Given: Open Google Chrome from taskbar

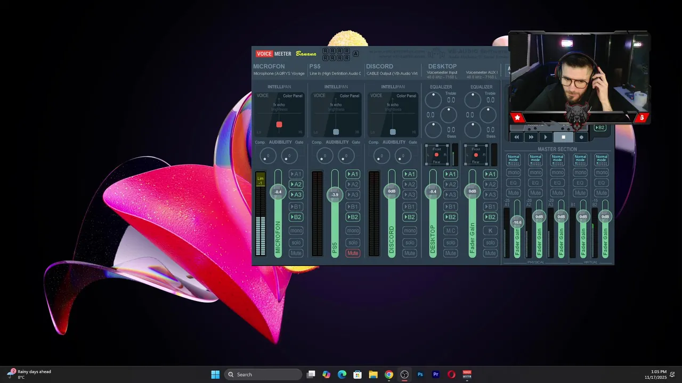Looking at the screenshot, I should (x=389, y=374).
